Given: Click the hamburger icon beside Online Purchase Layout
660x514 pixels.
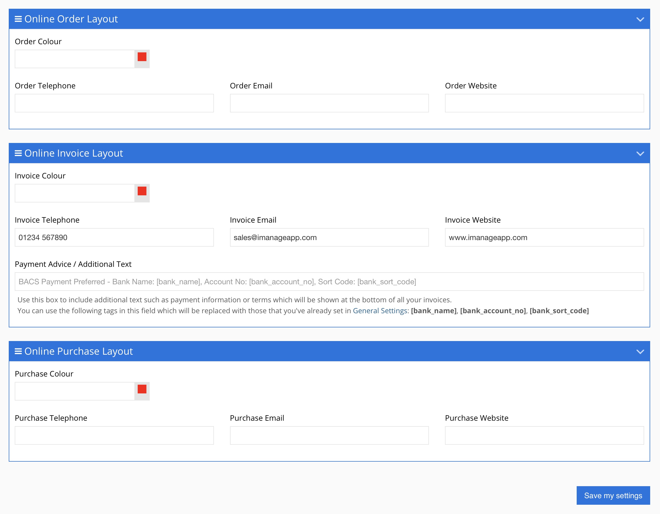Looking at the screenshot, I should pyautogui.click(x=18, y=351).
